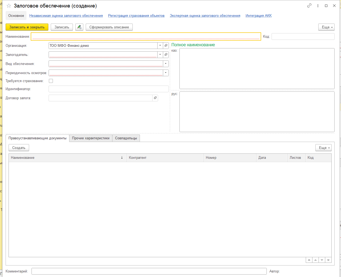Sort by the Код table column header

pyautogui.click(x=318, y=157)
